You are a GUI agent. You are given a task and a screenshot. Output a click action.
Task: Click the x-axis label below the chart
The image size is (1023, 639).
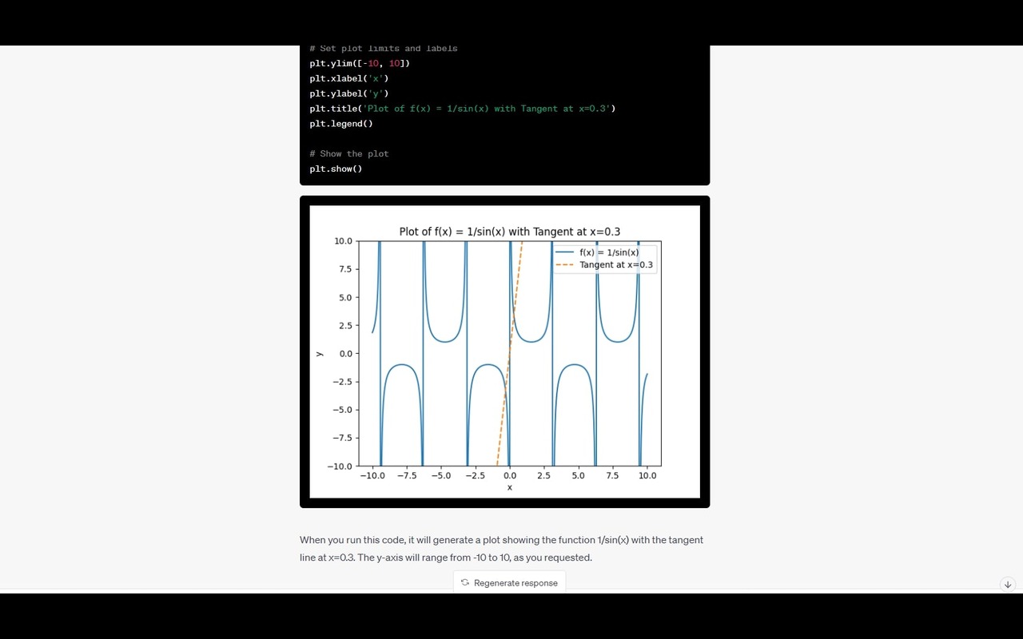click(x=510, y=487)
